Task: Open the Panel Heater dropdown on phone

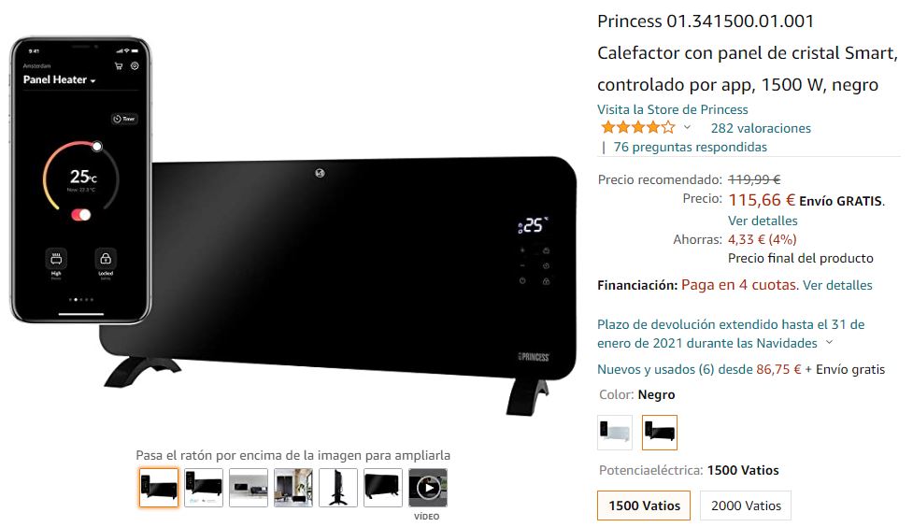Action: click(60, 79)
